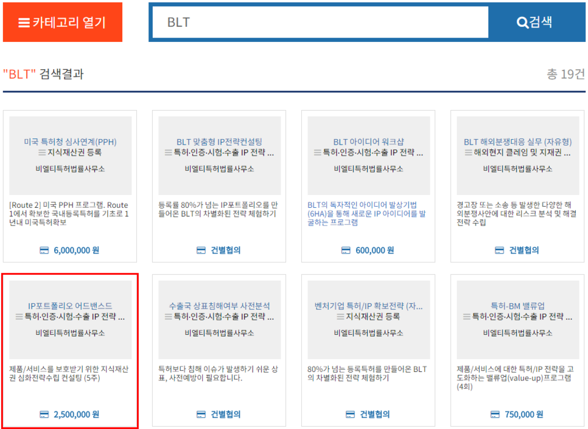Click card icon in BLT 맞춤형 IP전략컨설팅 card
The image size is (588, 429).
[201, 250]
